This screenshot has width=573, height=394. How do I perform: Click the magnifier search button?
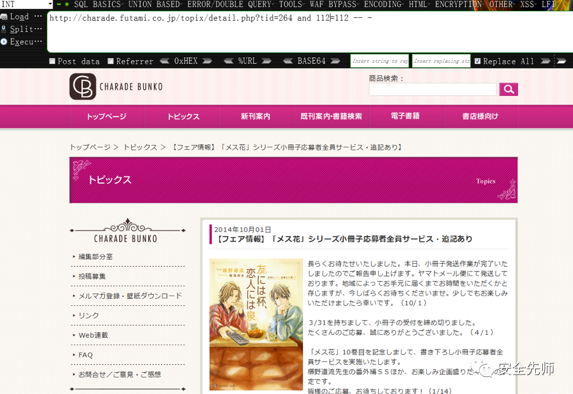508,89
